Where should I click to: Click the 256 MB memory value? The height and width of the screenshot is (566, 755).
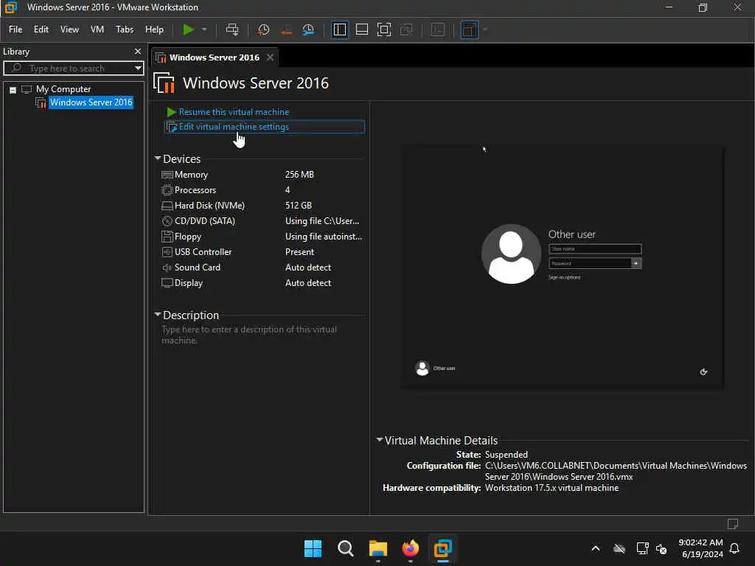(299, 174)
